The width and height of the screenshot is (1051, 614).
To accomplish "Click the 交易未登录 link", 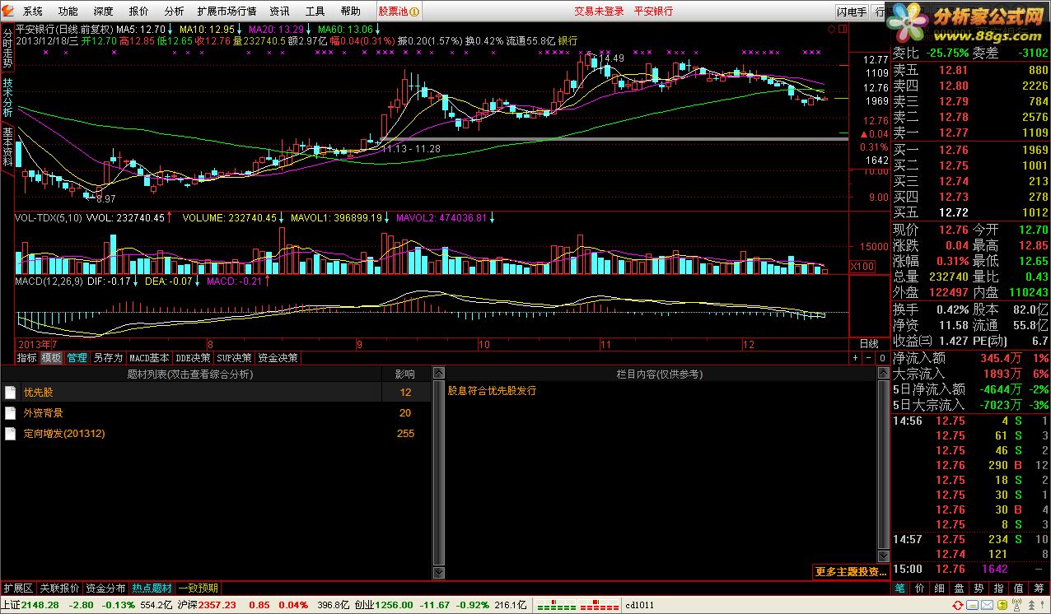I will click(x=599, y=12).
